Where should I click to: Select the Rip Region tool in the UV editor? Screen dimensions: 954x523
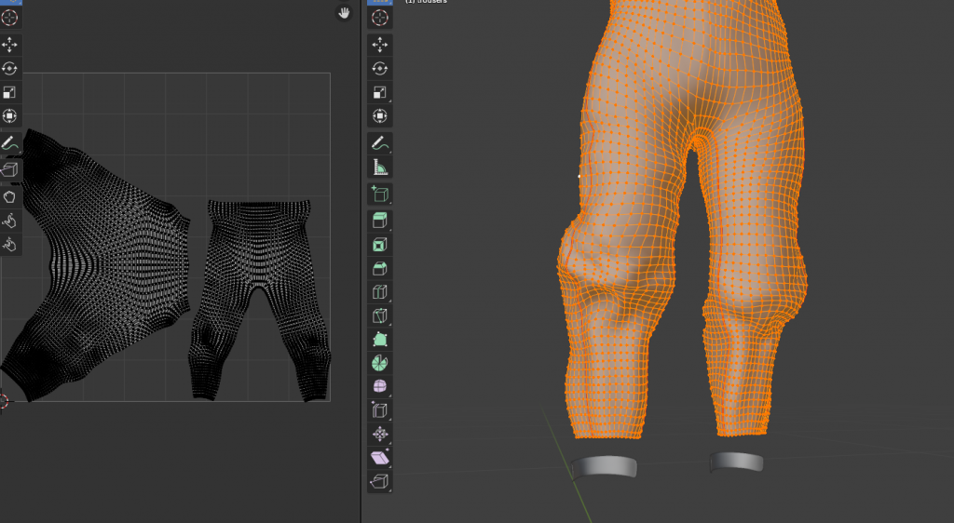[9, 169]
